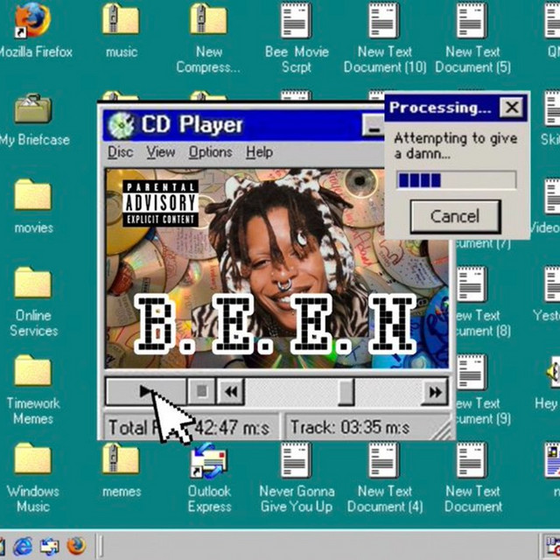
Task: Click the Total Play 42:47 time display
Action: point(191,427)
